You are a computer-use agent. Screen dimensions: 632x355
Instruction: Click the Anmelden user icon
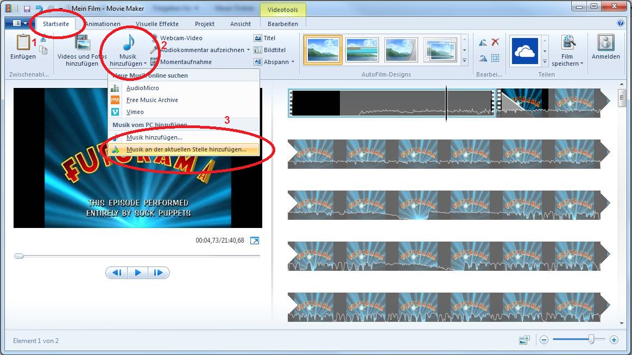(605, 43)
